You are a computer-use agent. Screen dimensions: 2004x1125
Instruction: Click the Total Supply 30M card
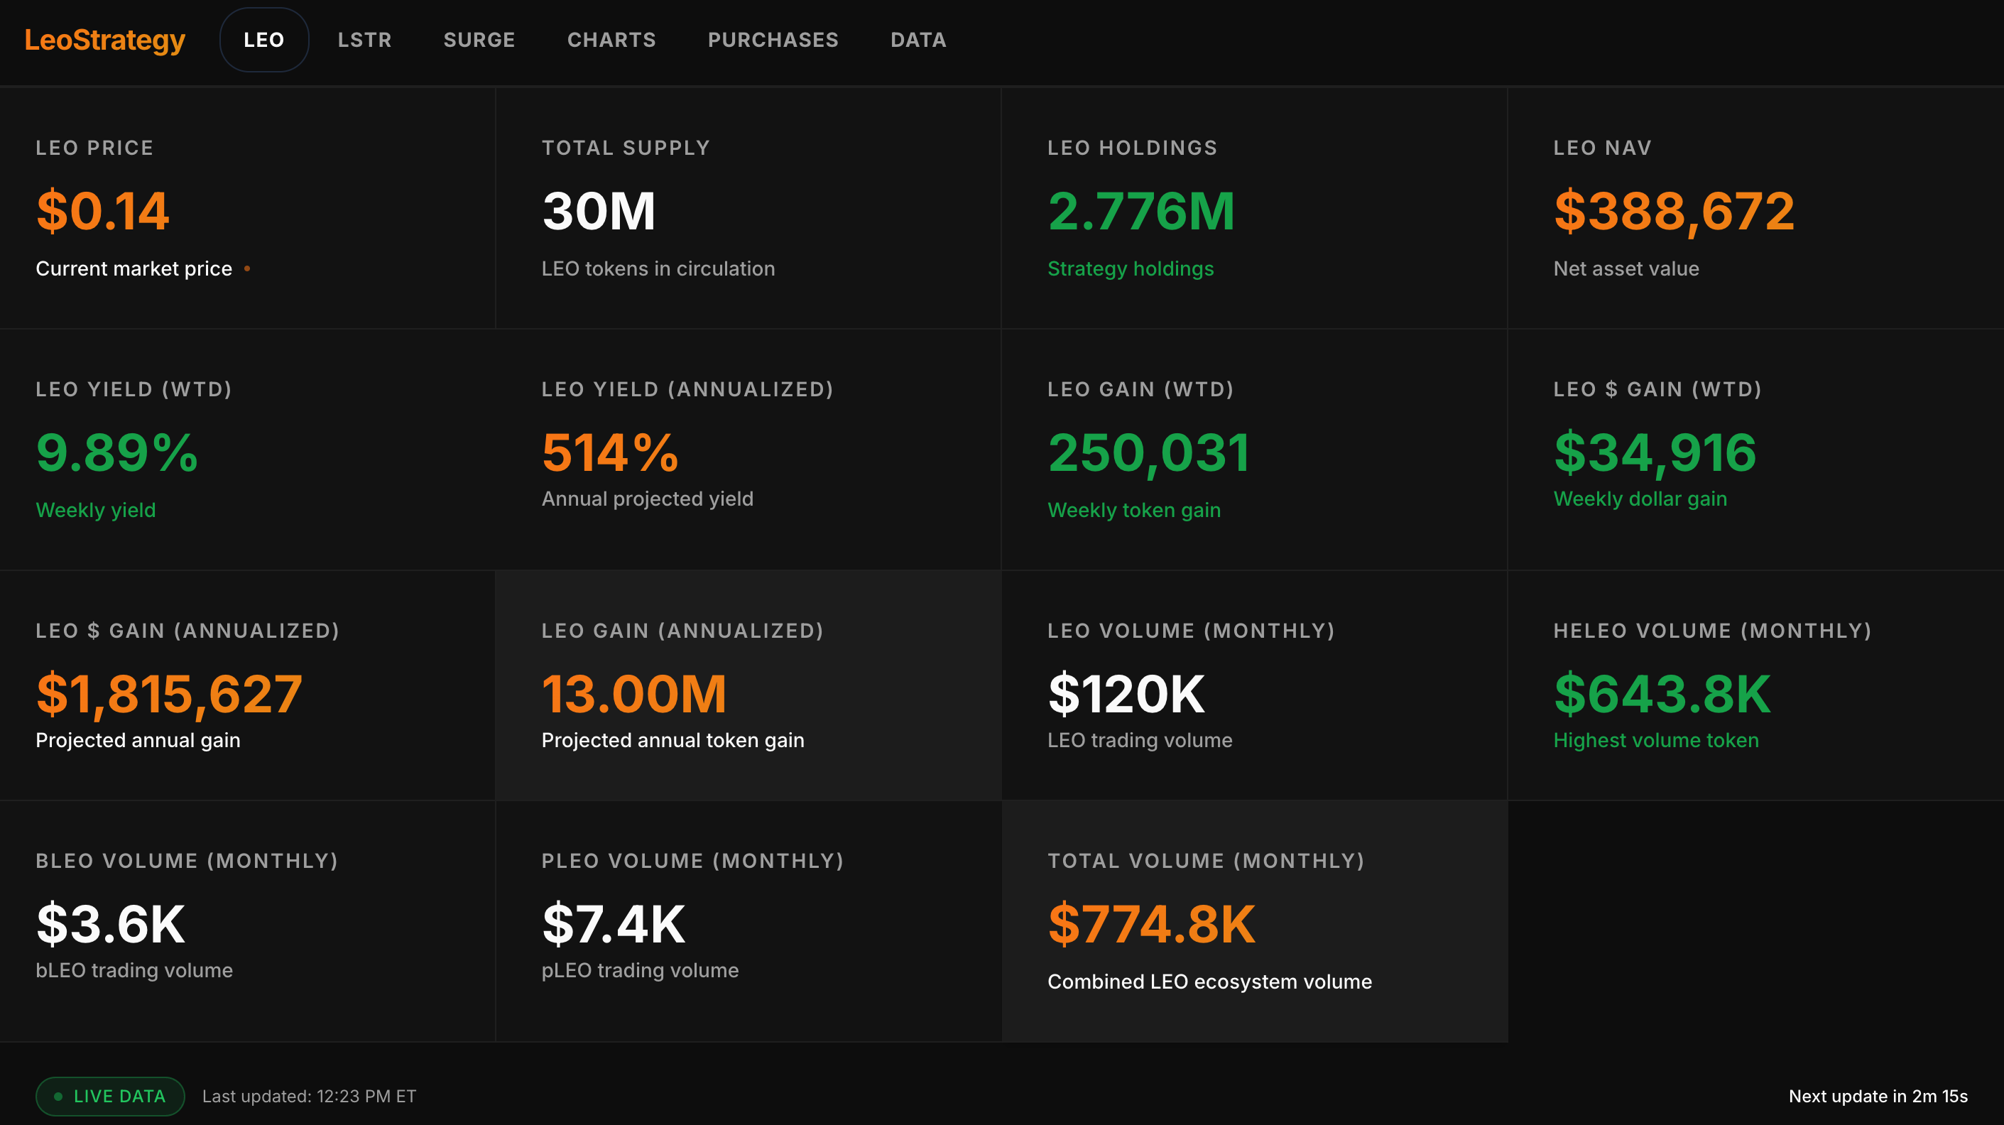point(747,207)
